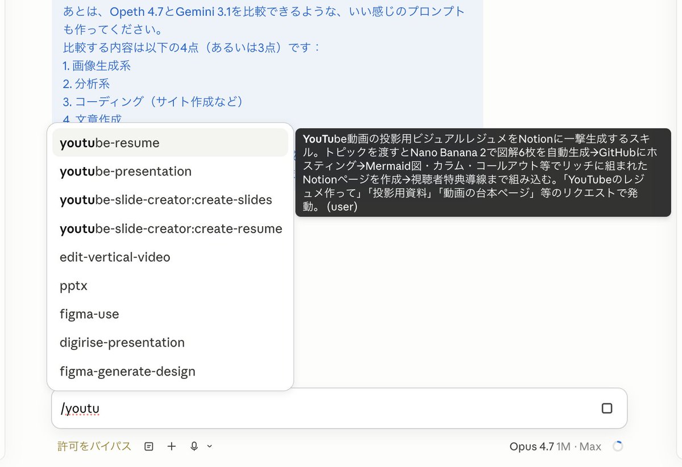Pick digirise-presentation skill entry
This screenshot has width=682, height=467.
[x=170, y=343]
